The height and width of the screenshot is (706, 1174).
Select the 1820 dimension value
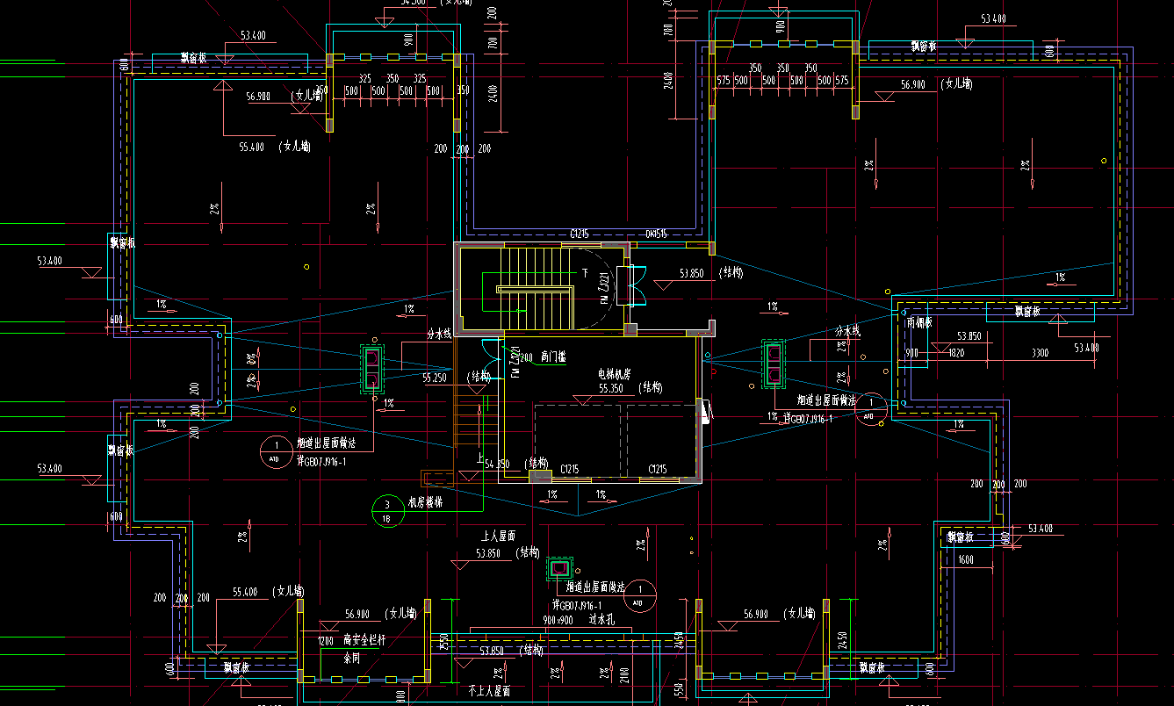(957, 352)
